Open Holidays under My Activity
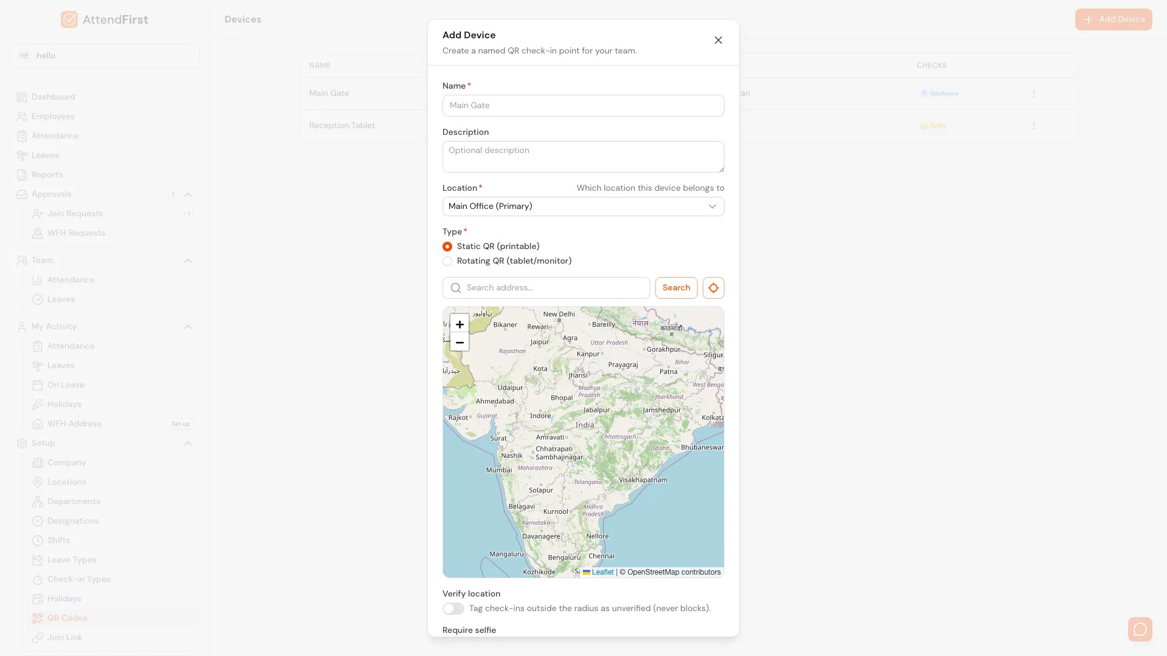 click(64, 405)
